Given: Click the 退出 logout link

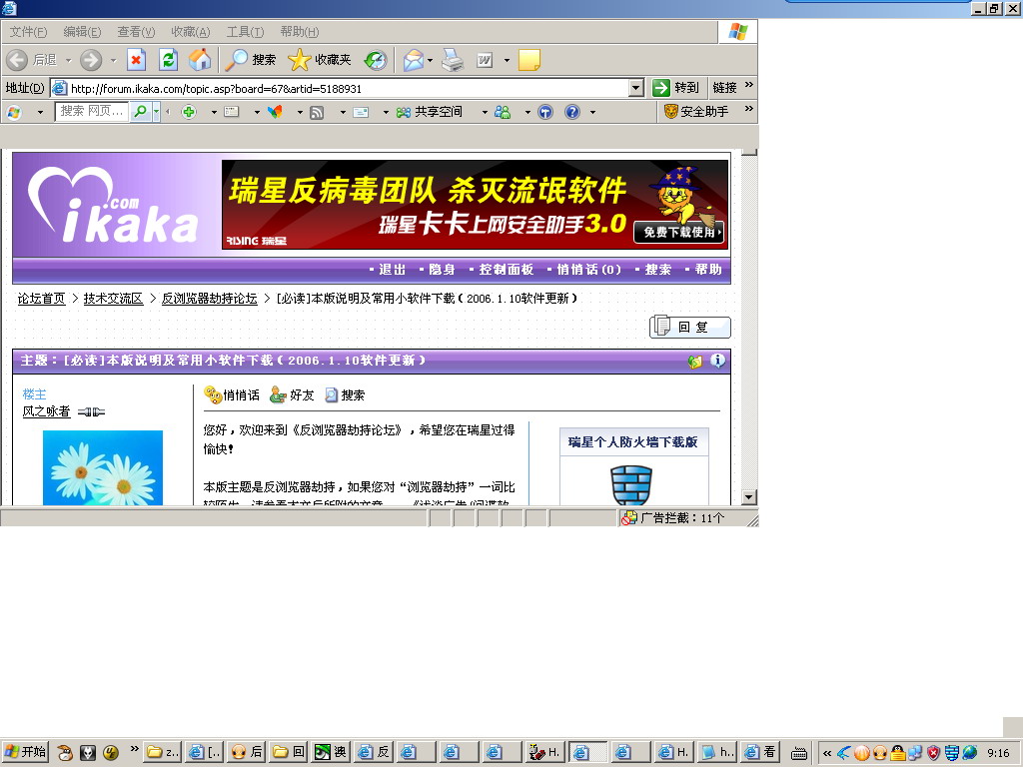Looking at the screenshot, I should click(x=392, y=270).
